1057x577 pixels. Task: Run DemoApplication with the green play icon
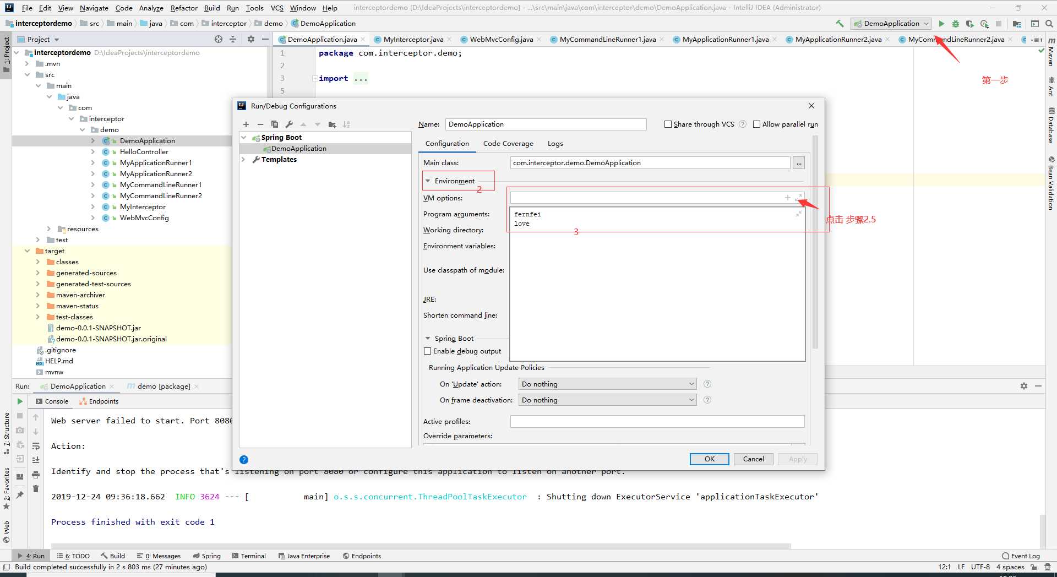tap(941, 24)
